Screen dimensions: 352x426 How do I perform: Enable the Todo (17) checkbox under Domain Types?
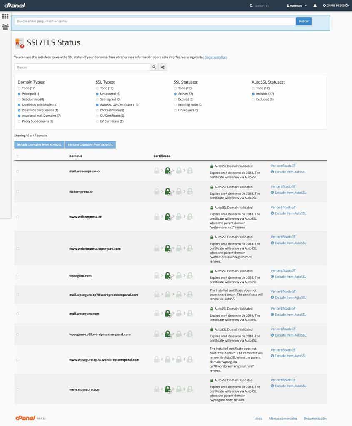[x=19, y=88]
